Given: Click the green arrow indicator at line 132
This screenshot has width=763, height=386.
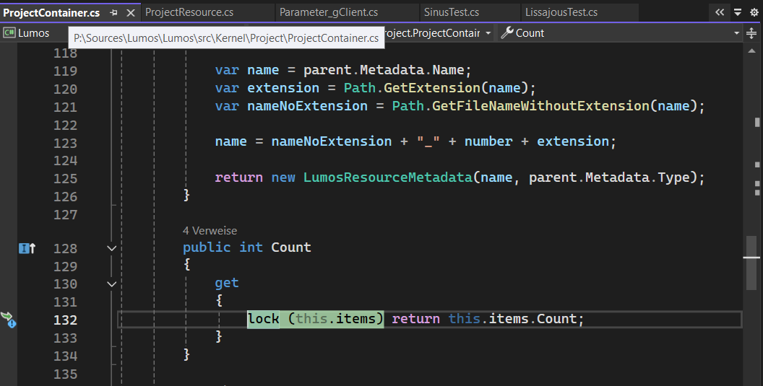Looking at the screenshot, I should [x=7, y=318].
